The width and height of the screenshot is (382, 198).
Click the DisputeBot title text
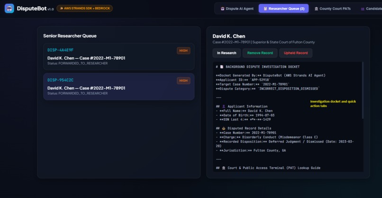click(x=32, y=9)
